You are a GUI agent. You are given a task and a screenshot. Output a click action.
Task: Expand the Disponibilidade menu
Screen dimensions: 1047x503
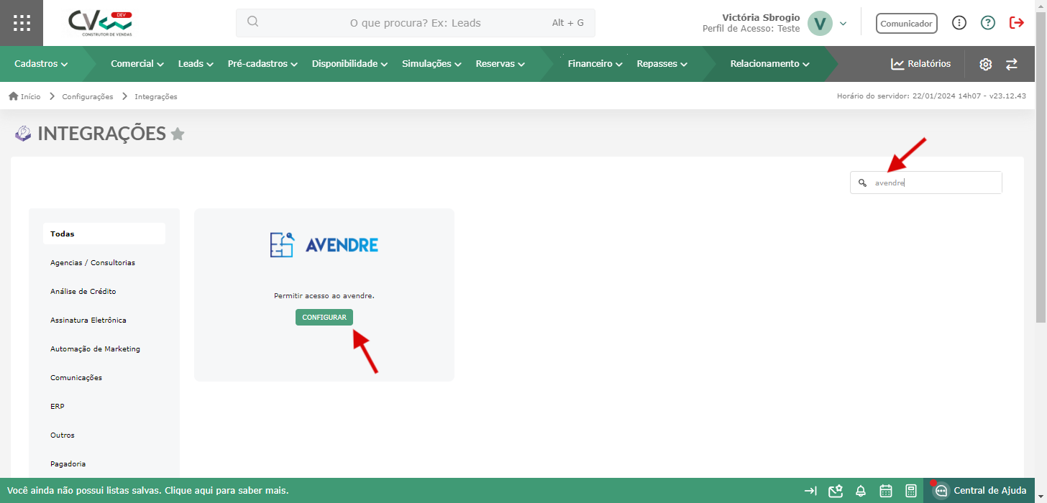349,64
